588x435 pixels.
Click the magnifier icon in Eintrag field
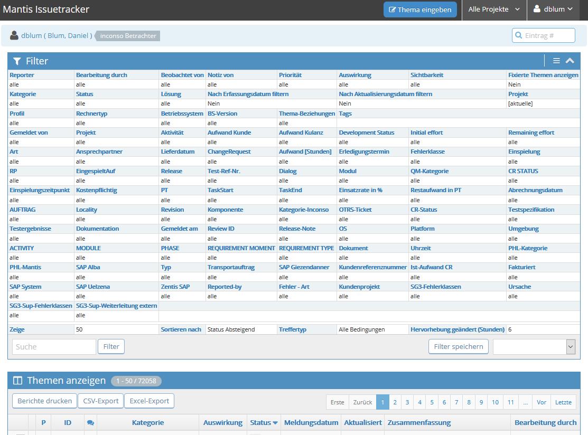click(x=518, y=35)
